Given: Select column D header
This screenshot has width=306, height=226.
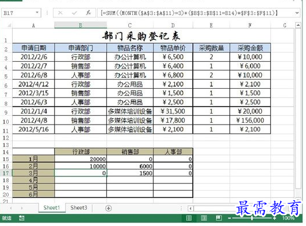Looking at the screenshot, I should pyautogui.click(x=173, y=25).
